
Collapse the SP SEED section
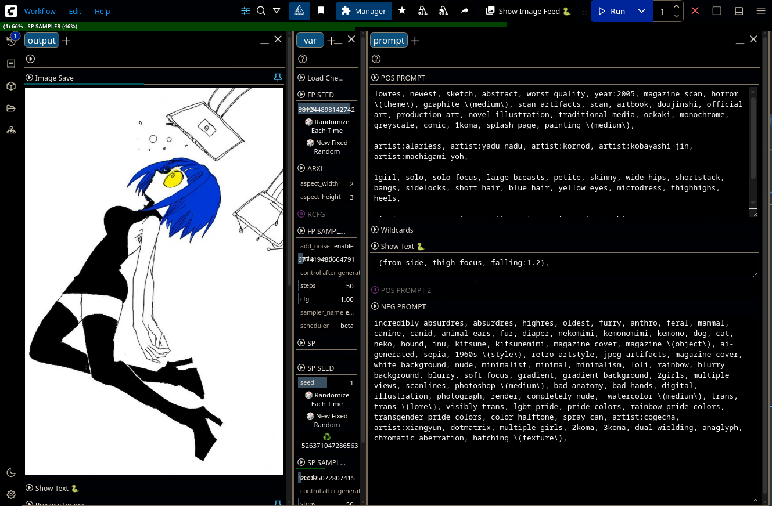(301, 368)
